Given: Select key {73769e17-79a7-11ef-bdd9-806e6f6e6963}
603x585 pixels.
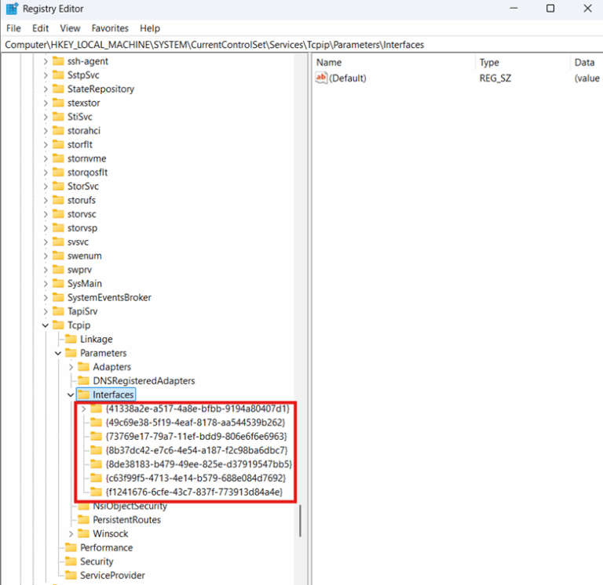Looking at the screenshot, I should [x=196, y=436].
